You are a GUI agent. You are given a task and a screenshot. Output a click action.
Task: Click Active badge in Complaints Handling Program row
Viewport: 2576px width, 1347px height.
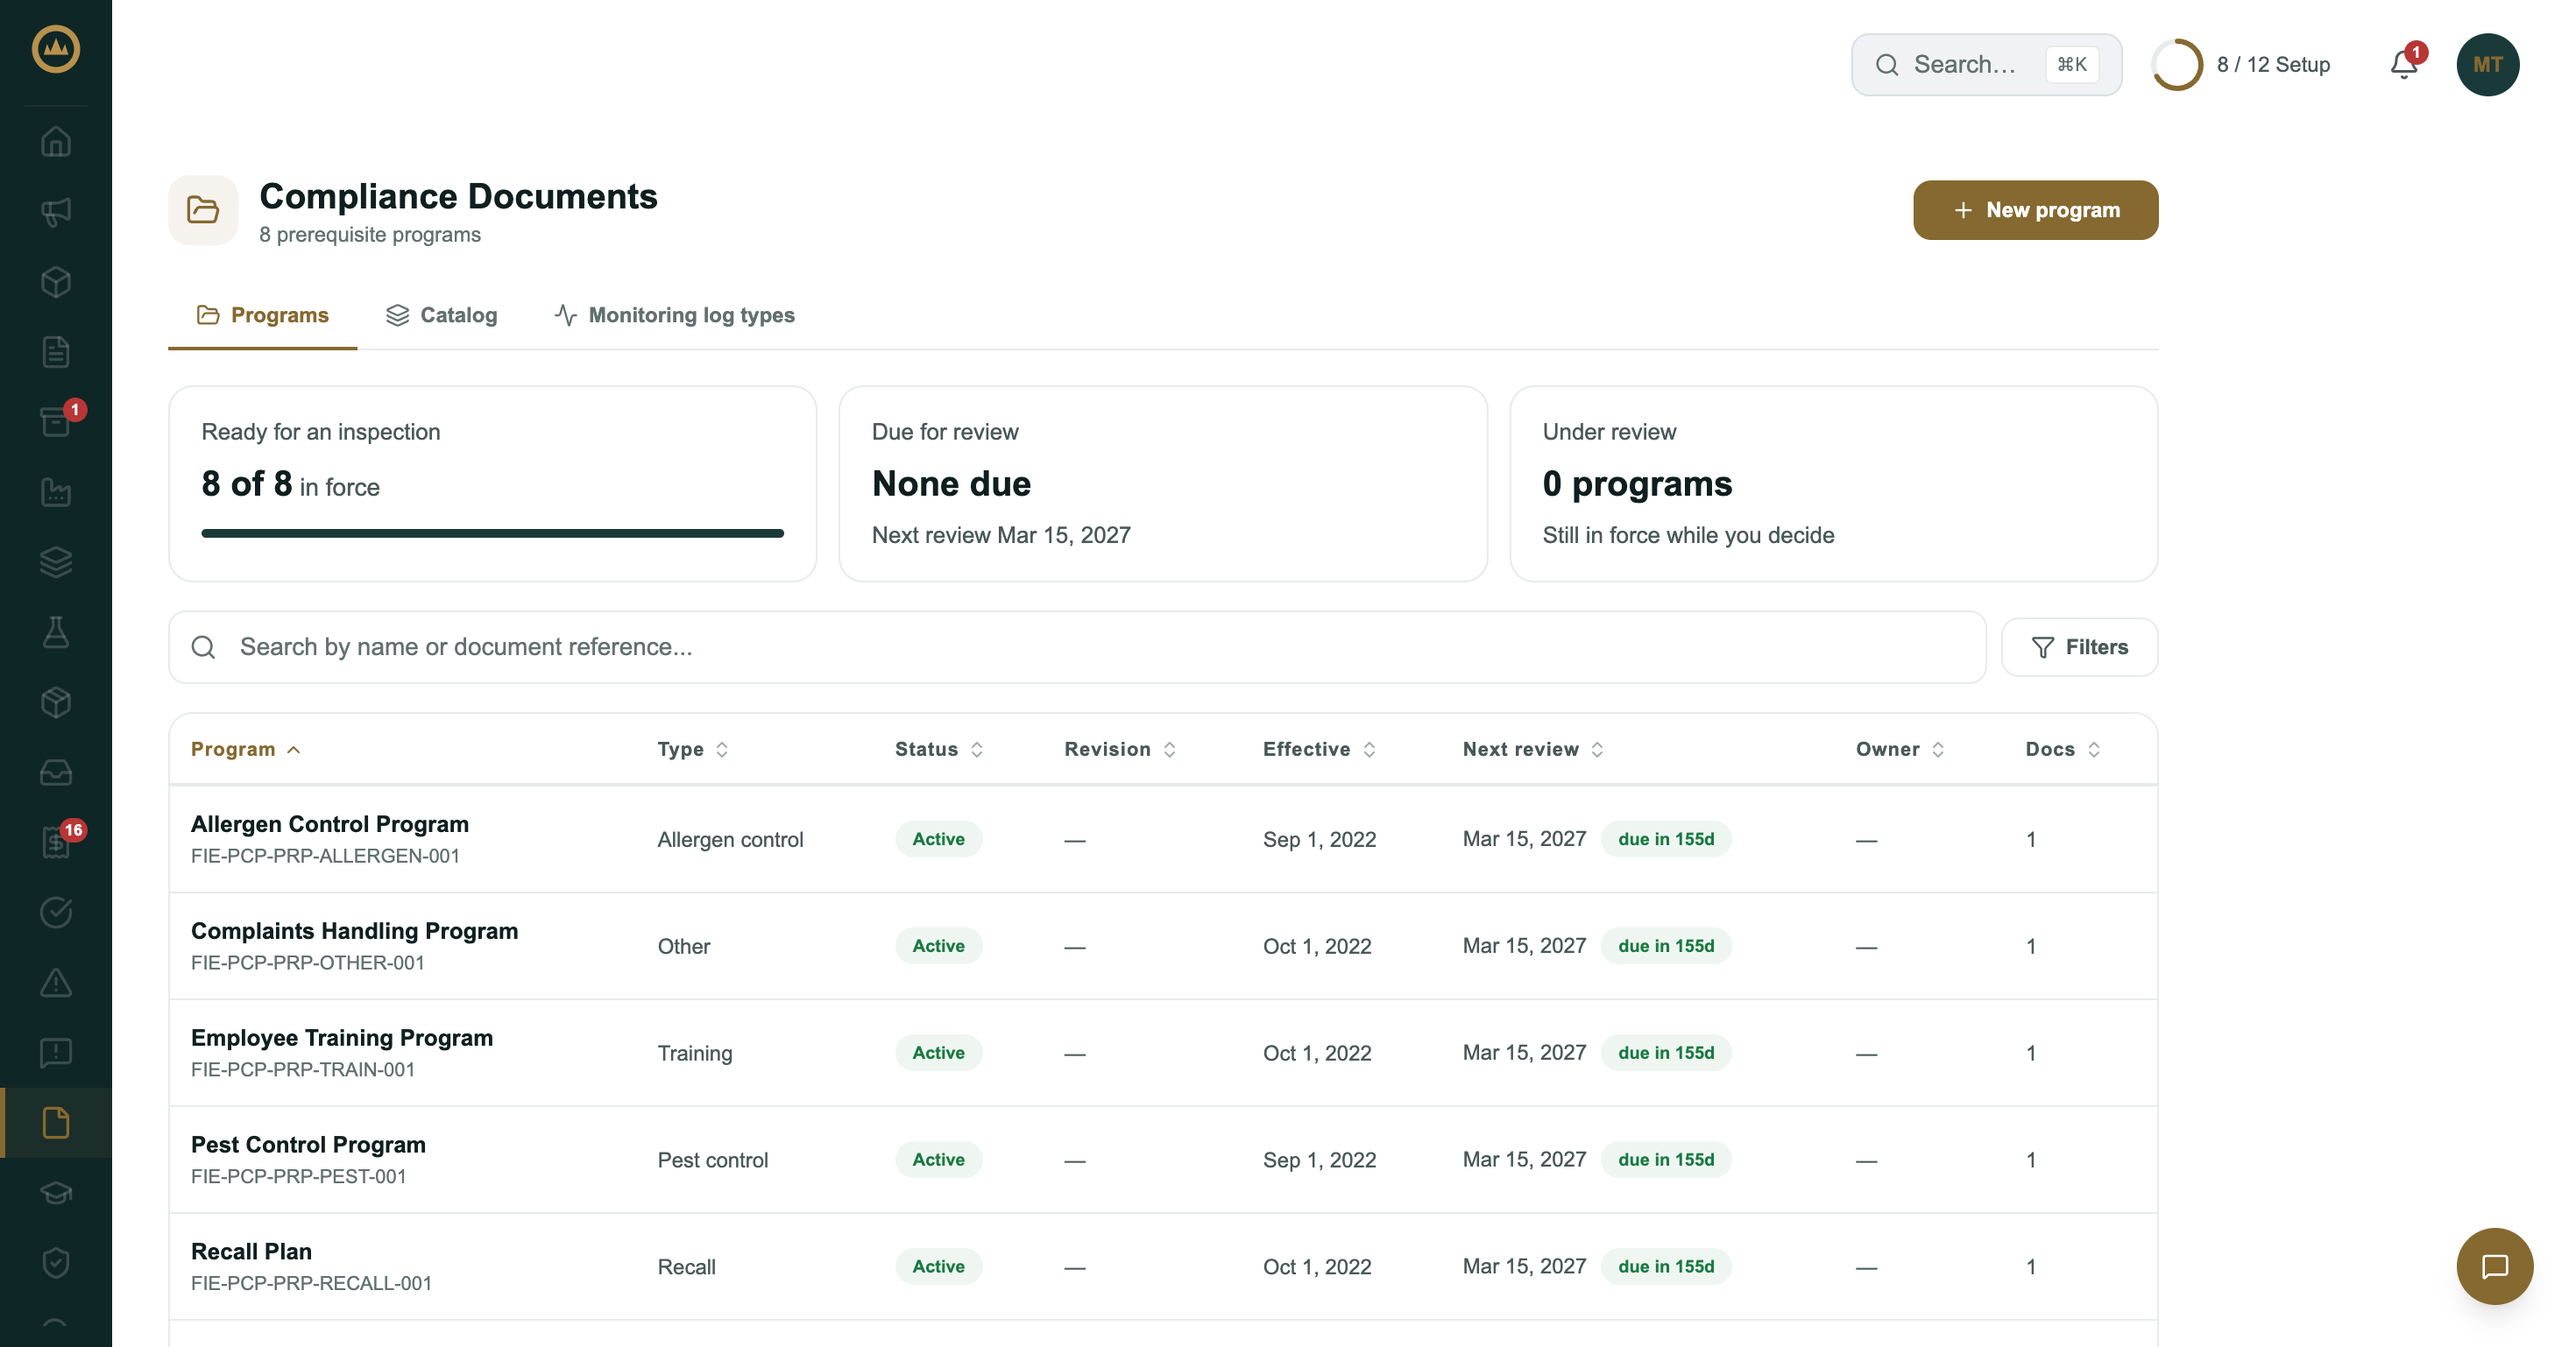point(938,946)
